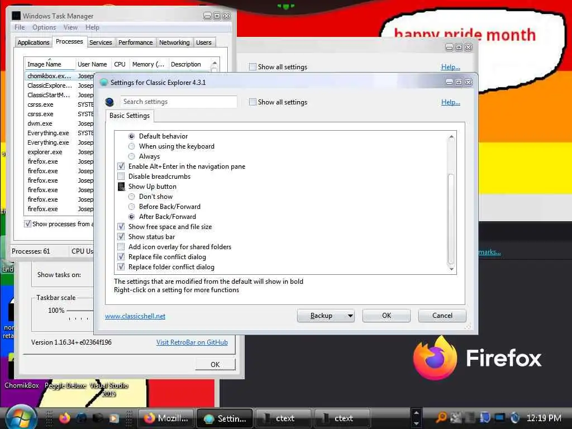
Task: Click the Taskbar scale slider track
Action: click(x=80, y=311)
